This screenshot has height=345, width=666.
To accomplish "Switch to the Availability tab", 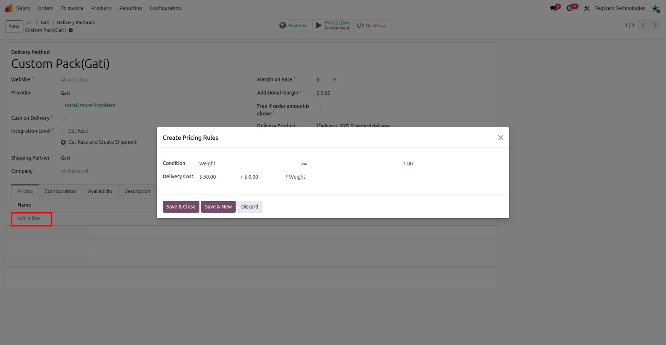I will click(100, 191).
